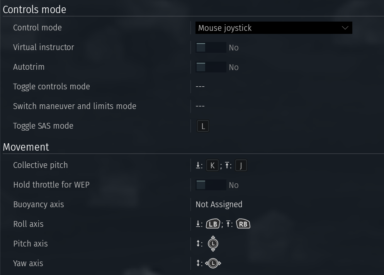Click the left stick vertical icon for Pitch axis
The height and width of the screenshot is (275, 384).
coord(213,243)
